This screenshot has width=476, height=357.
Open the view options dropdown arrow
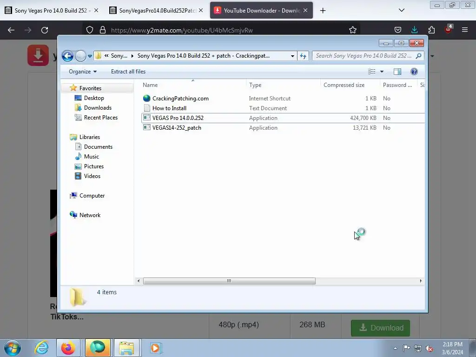382,72
